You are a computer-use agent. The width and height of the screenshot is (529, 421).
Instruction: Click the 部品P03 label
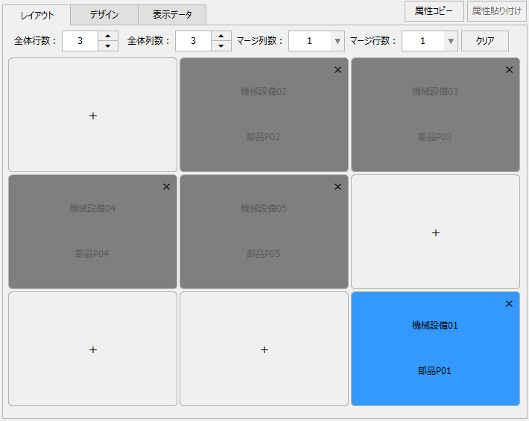[434, 137]
